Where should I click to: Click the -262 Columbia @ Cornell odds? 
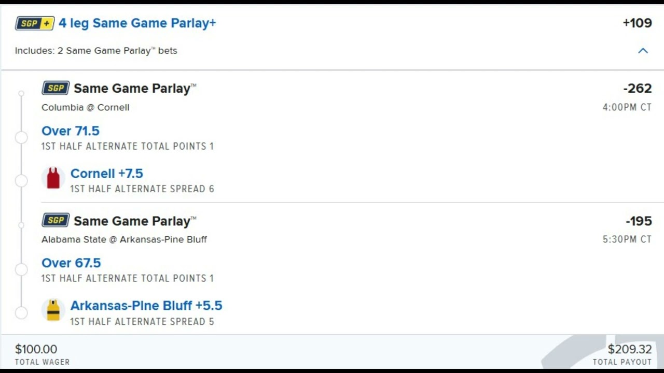637,89
